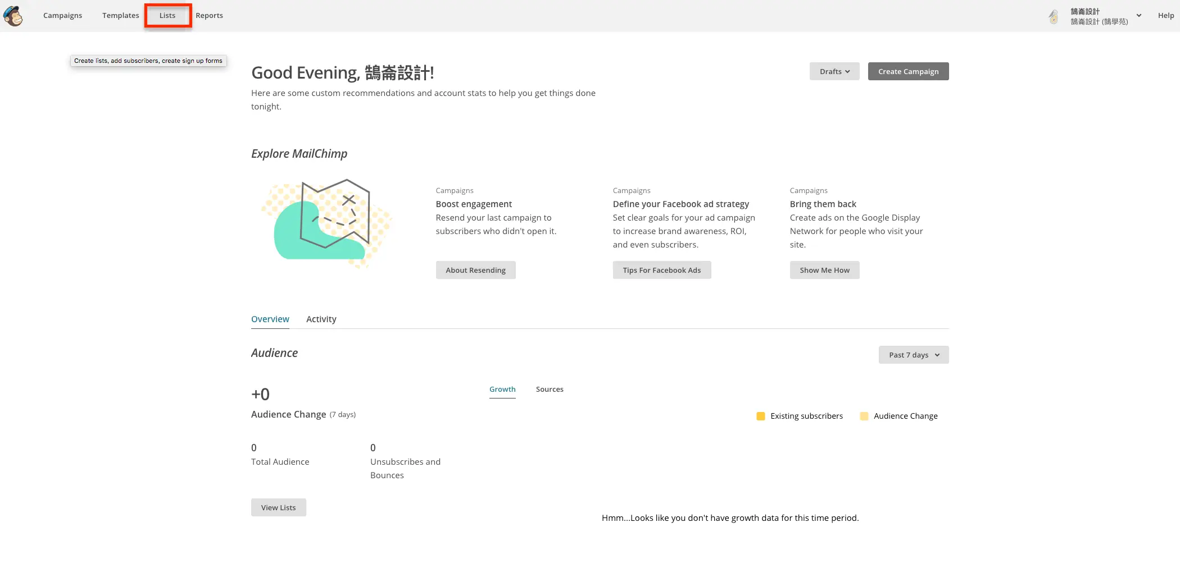Click the Create Campaign button
This screenshot has width=1180, height=577.
pos(908,71)
